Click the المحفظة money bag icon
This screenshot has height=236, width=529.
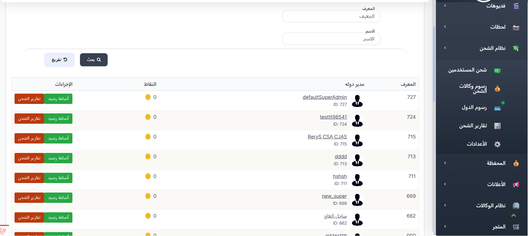coord(516,163)
